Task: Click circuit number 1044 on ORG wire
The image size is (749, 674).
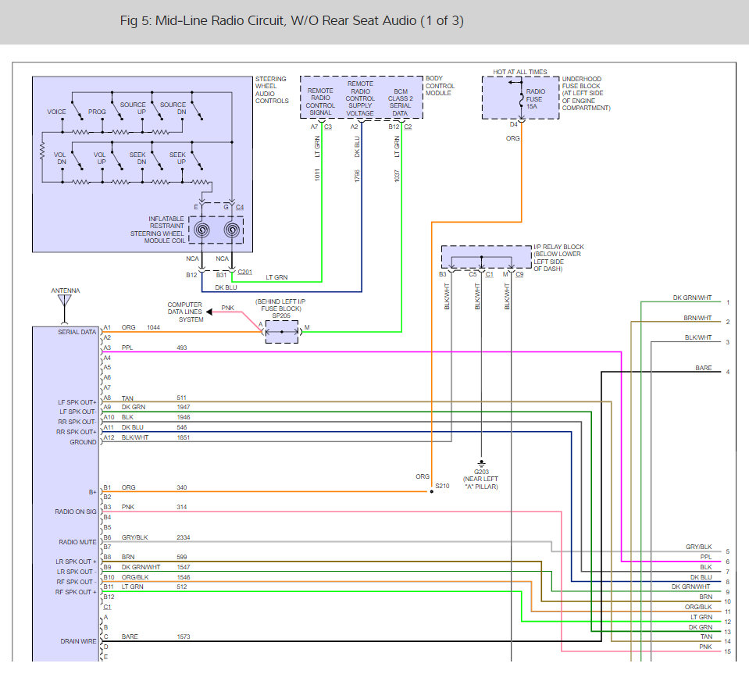Action: click(153, 327)
